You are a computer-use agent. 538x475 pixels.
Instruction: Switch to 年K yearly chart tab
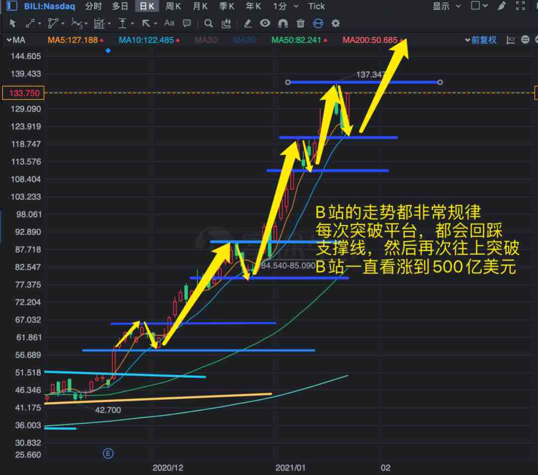[253, 6]
